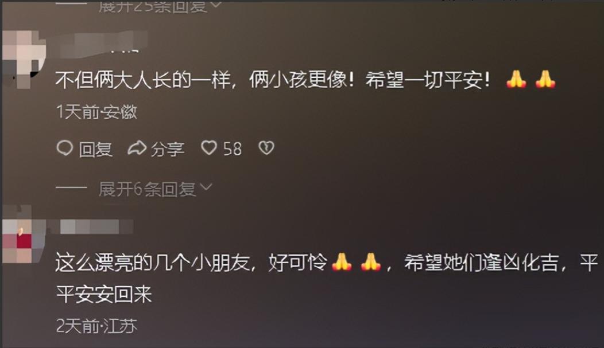
Task: Click the 1天前·安徽 timestamp
Action: point(96,112)
